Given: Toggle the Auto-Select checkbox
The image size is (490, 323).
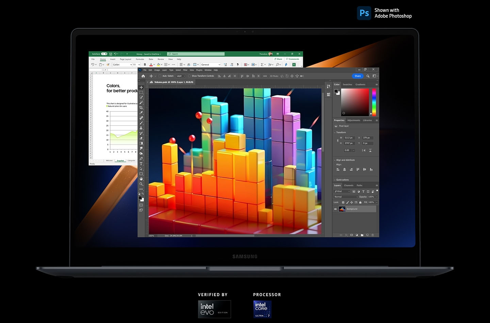Looking at the screenshot, I should pos(160,76).
